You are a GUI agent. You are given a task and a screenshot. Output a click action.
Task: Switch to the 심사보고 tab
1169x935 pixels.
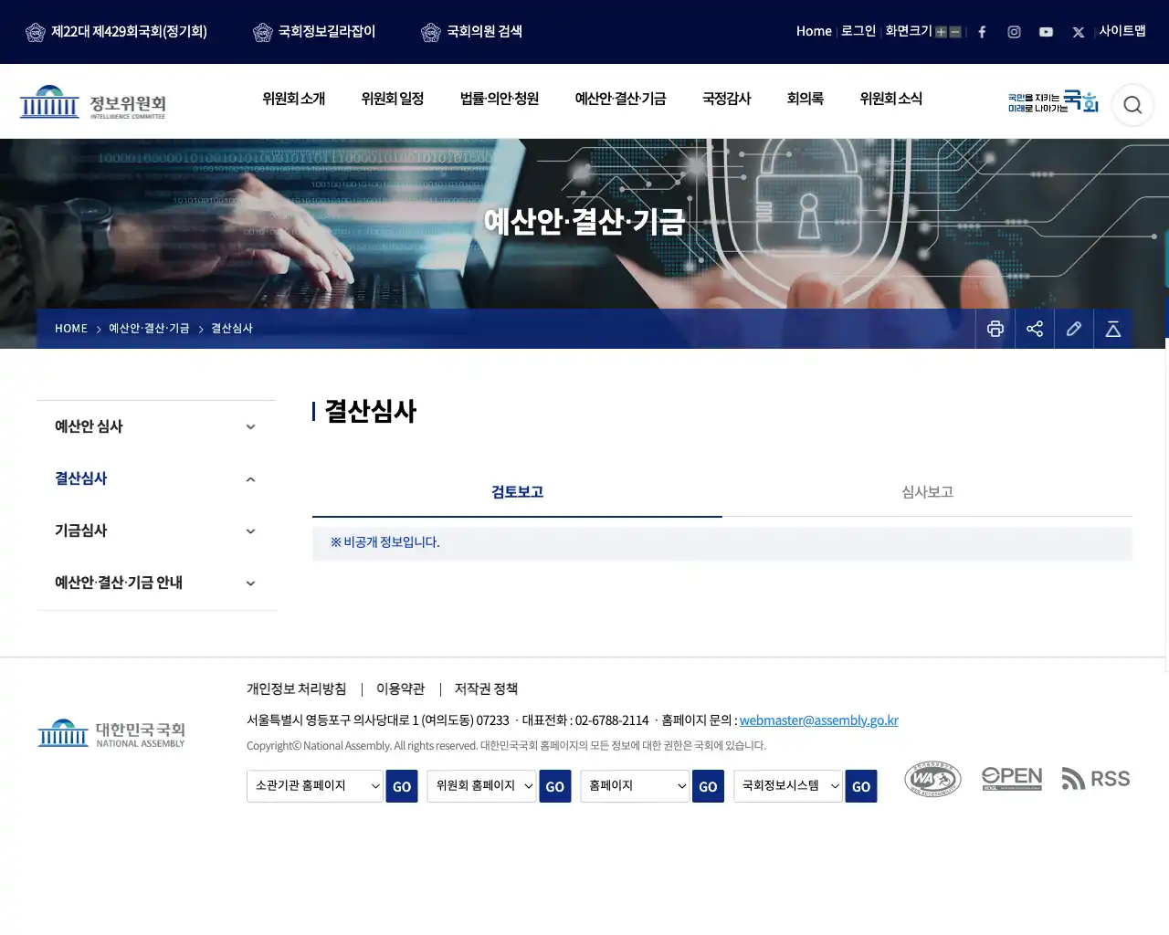927,492
